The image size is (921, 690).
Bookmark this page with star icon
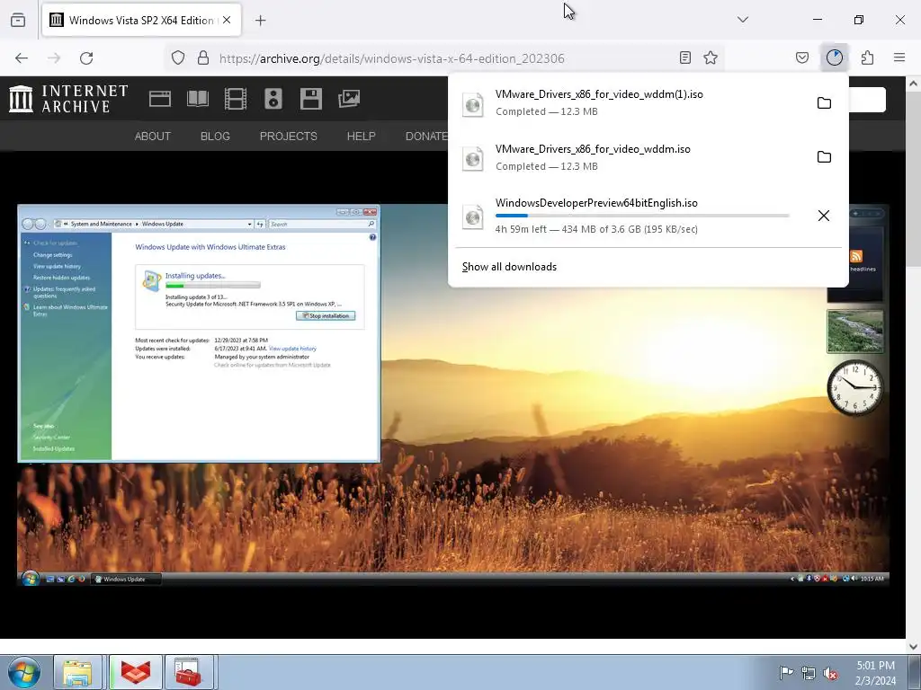(x=711, y=57)
